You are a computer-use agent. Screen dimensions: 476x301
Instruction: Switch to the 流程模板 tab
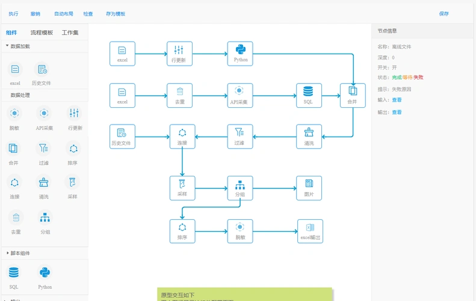[42, 33]
